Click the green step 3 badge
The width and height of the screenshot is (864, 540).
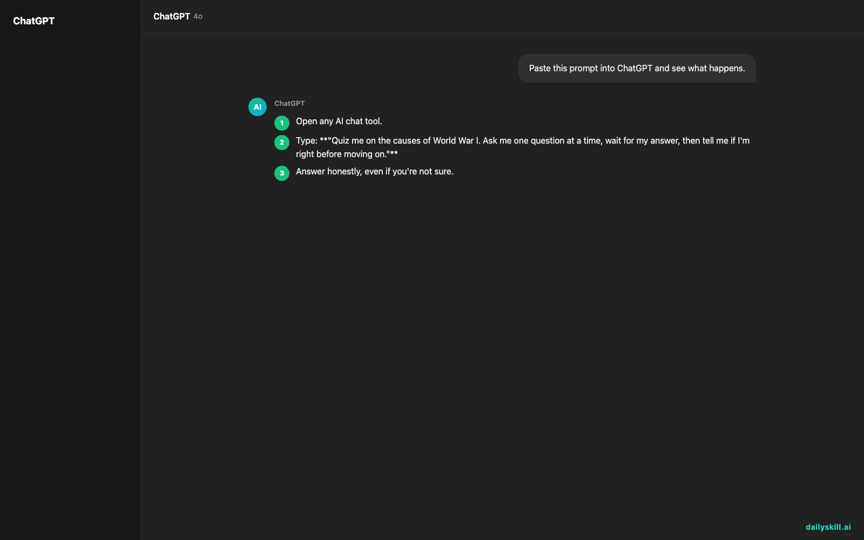(282, 173)
